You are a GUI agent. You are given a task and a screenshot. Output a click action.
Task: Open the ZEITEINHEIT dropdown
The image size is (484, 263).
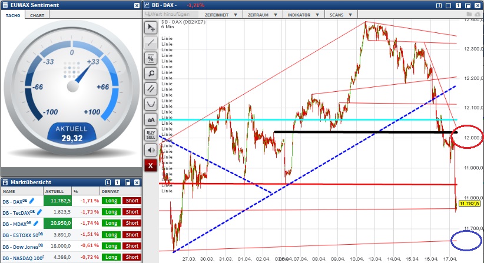(221, 15)
